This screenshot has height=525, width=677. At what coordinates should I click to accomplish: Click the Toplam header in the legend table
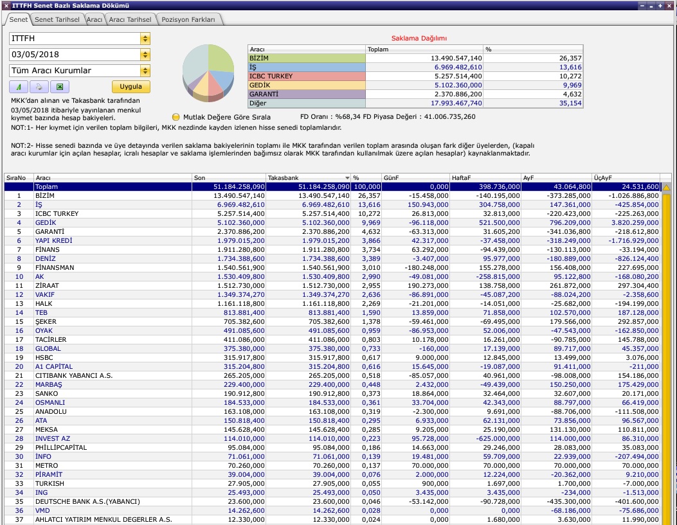click(424, 49)
